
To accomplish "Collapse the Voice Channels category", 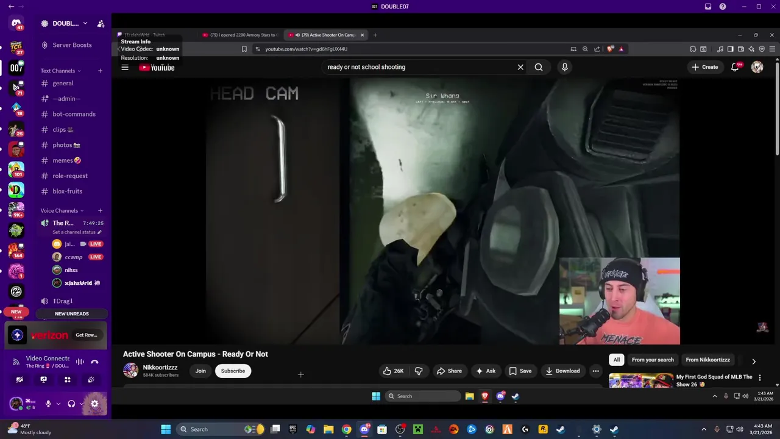I will coord(62,211).
